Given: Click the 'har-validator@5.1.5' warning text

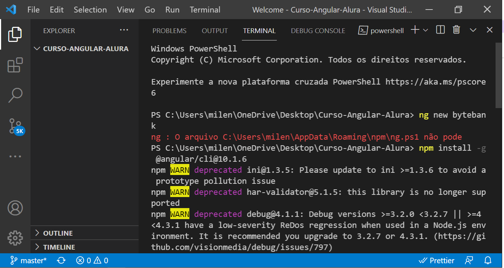Looking at the screenshot, I should click(x=294, y=192).
